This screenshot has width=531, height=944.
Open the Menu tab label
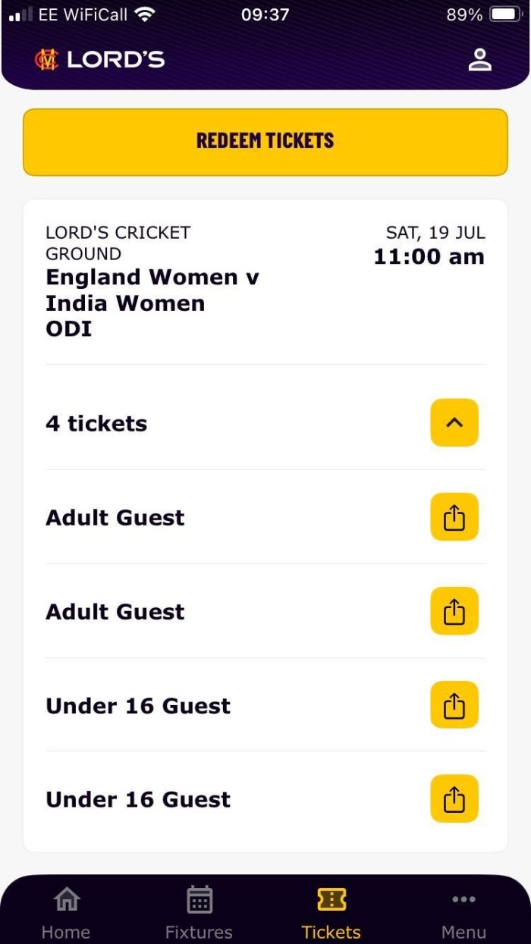[x=463, y=932]
